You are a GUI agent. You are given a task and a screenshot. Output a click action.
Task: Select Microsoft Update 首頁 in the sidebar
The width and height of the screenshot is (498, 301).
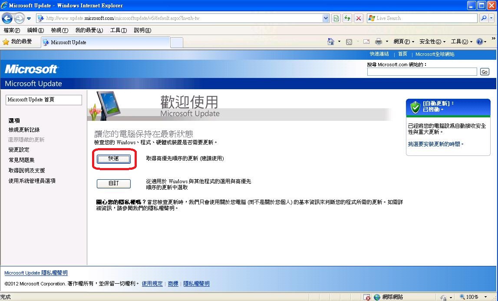point(44,100)
